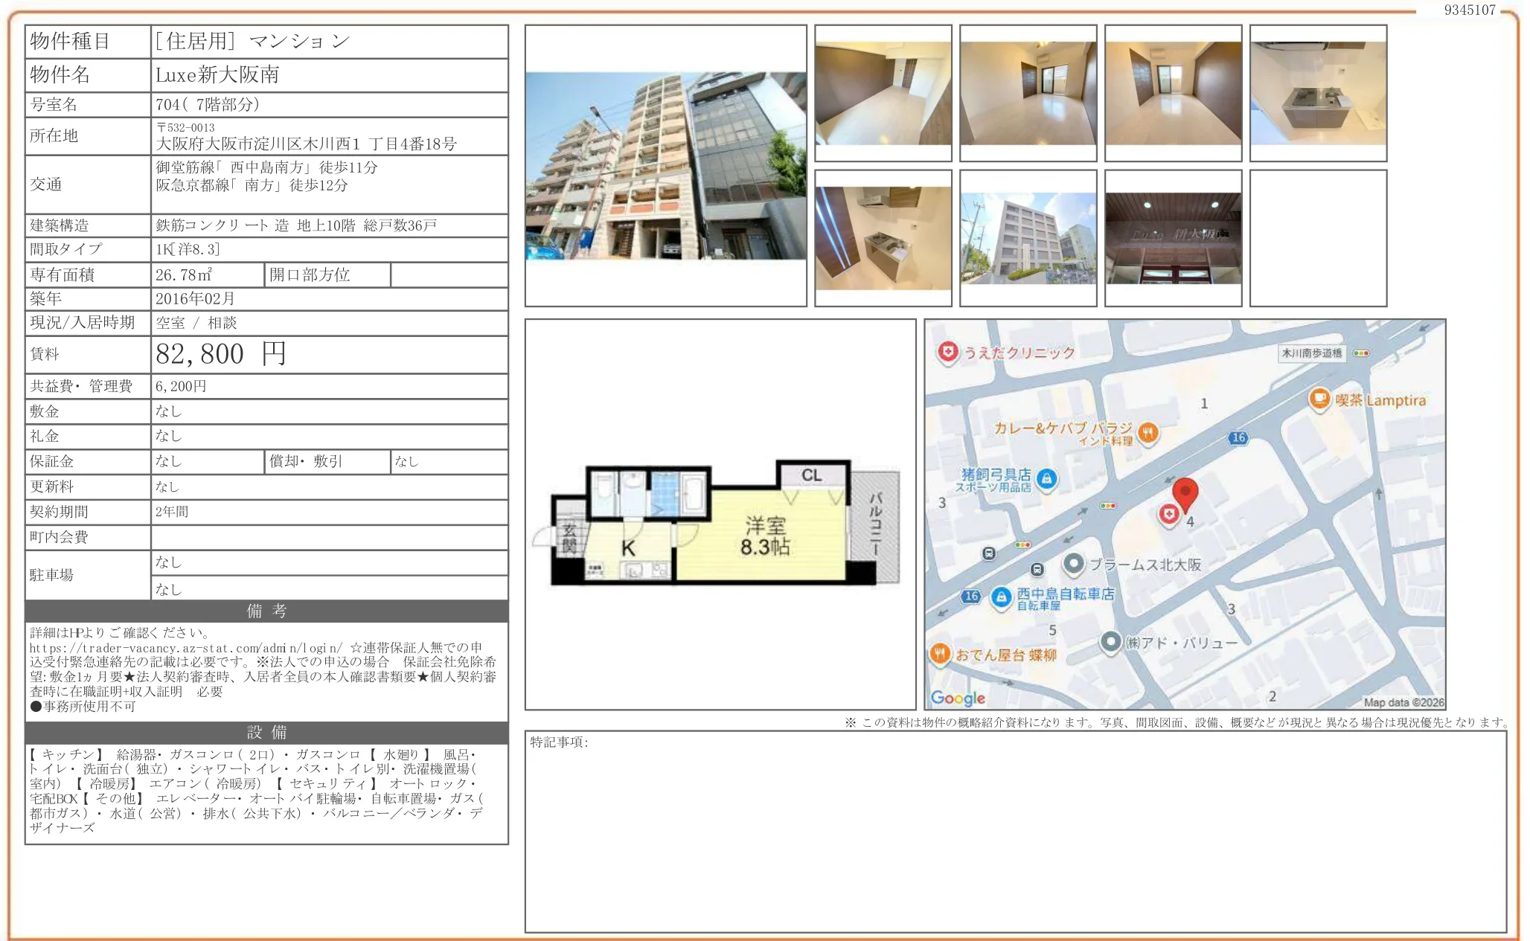Click the 喫茶 Lamptira cafe marker icon
This screenshot has width=1530, height=941.
click(x=1319, y=399)
